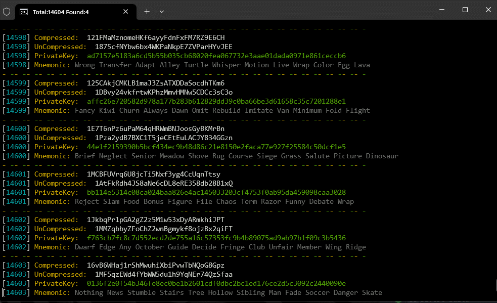Image resolution: width=497 pixels, height=303 pixels.
Task: Click the command prompt icon in tab
Action: click(24, 12)
